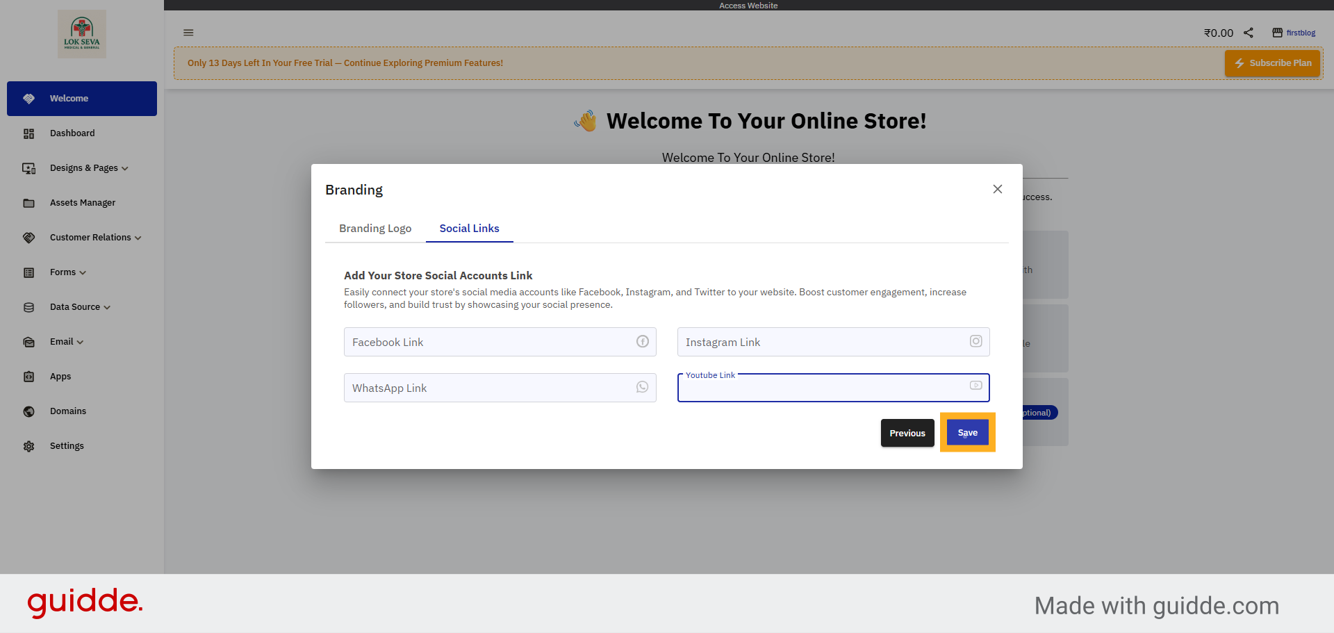
Task: Focus the Facebook Link field
Action: (500, 342)
